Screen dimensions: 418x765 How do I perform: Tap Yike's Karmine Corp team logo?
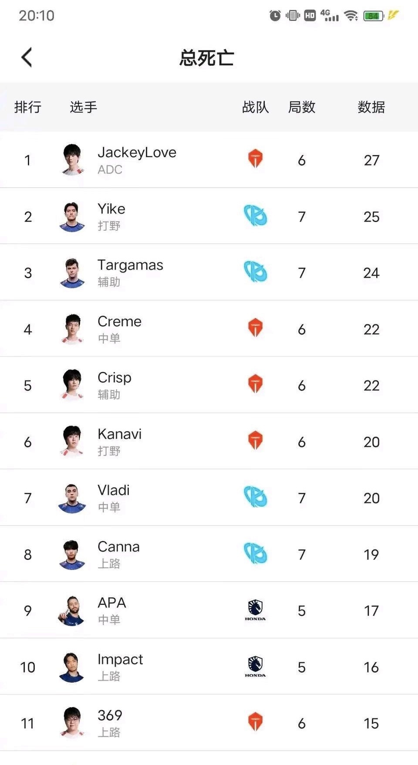(x=255, y=215)
